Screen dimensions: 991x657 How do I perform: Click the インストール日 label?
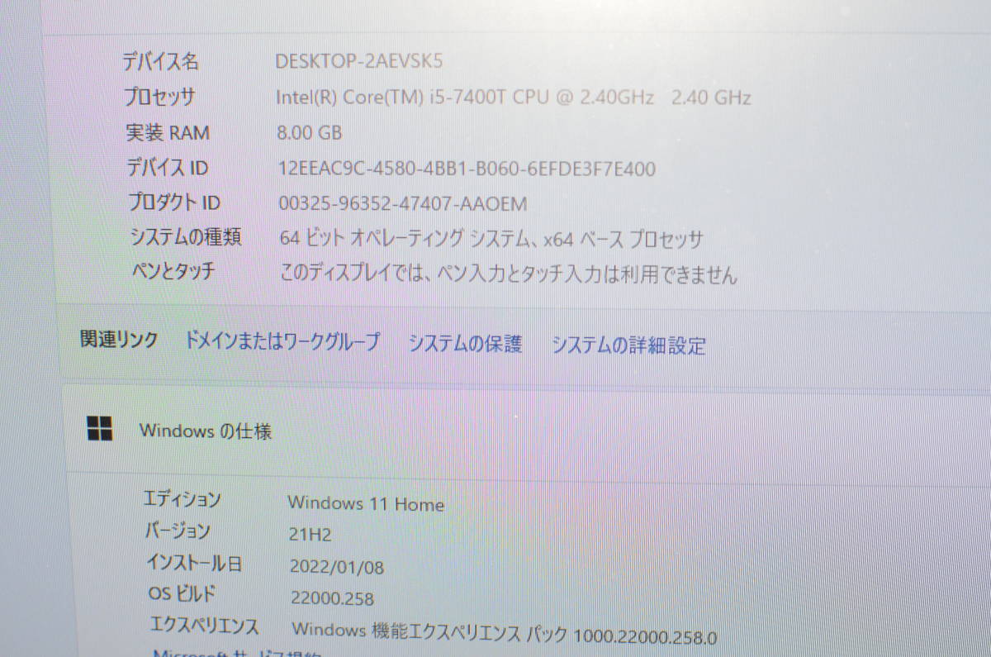point(194,564)
